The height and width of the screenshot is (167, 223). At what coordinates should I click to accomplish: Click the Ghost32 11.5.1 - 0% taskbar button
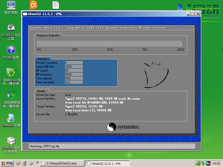(108, 163)
